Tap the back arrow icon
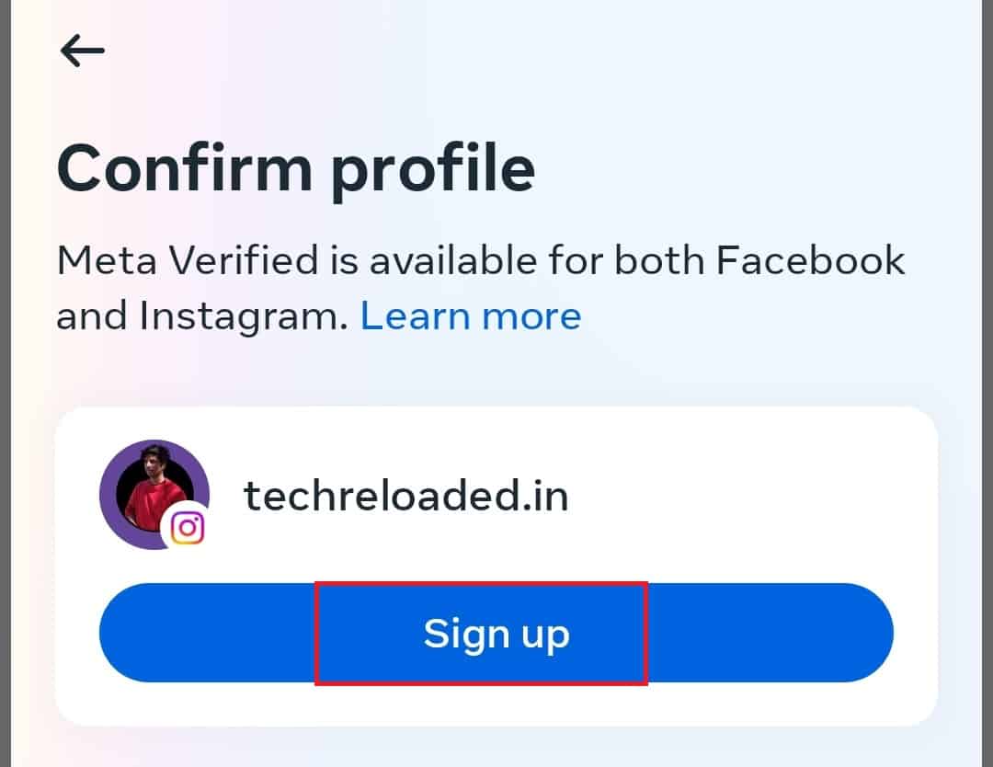This screenshot has height=767, width=993. click(x=82, y=51)
